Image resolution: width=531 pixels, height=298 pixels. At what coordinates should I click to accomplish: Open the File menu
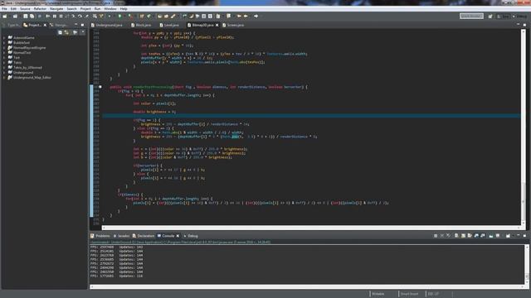click(x=4, y=9)
